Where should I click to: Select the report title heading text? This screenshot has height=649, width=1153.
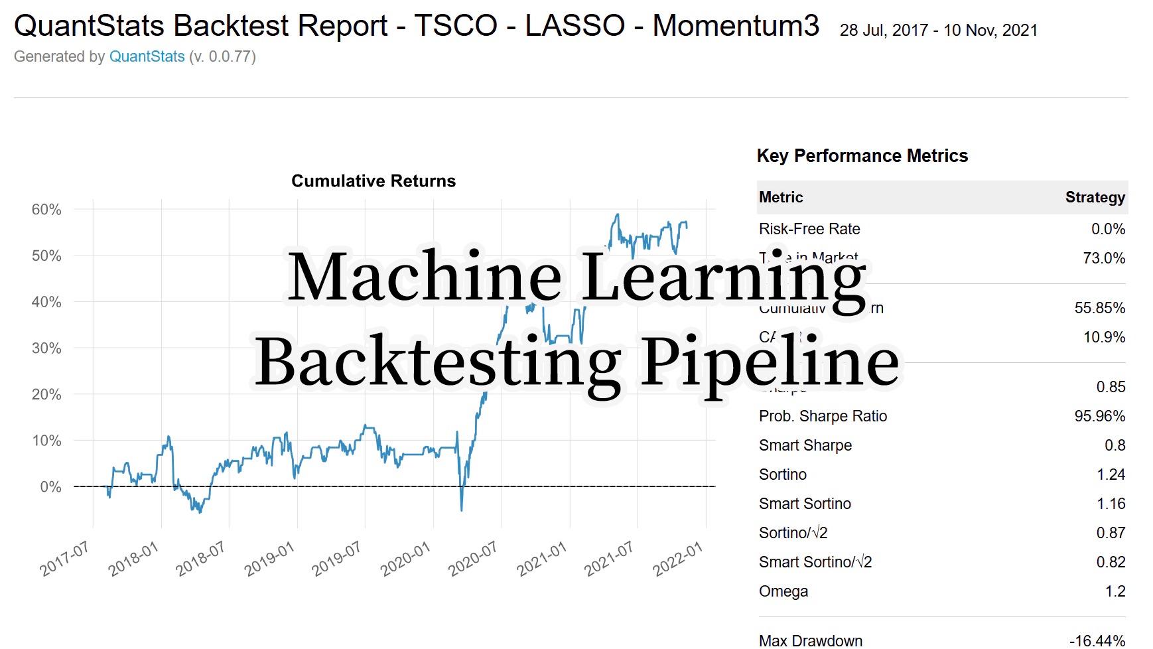pyautogui.click(x=417, y=26)
